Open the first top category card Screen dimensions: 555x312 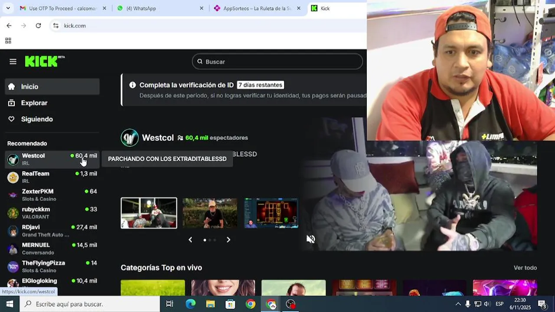click(153, 288)
